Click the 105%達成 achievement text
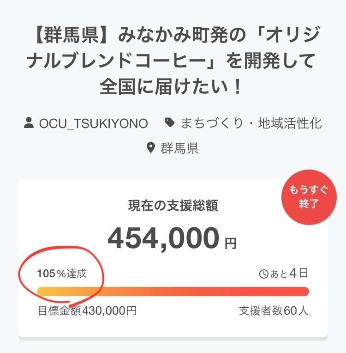The height and width of the screenshot is (353, 346). tap(61, 274)
